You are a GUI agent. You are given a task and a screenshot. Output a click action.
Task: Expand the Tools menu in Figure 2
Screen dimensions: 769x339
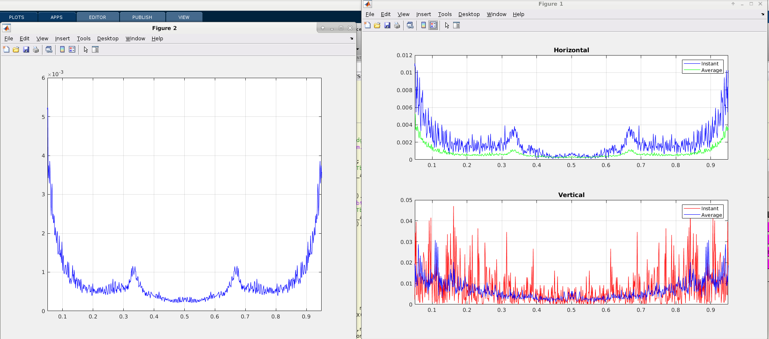coord(84,39)
